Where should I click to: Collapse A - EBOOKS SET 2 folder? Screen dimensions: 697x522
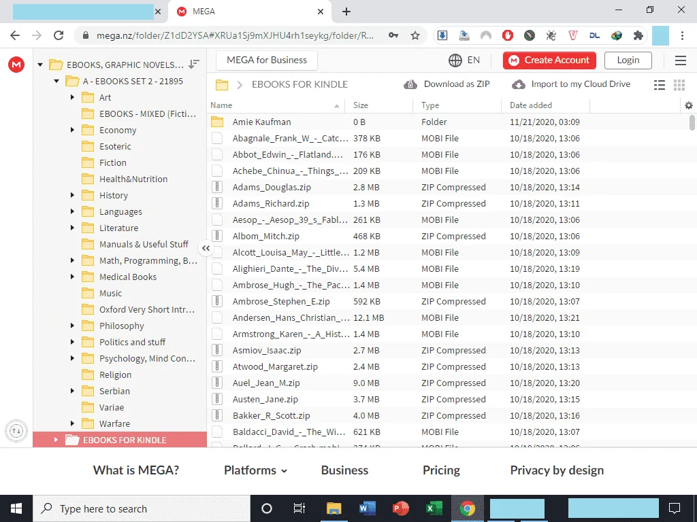56,82
